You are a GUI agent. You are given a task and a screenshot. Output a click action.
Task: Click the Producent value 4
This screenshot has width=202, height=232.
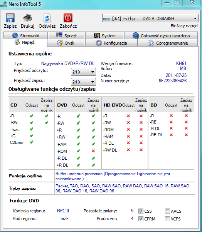click(x=132, y=219)
